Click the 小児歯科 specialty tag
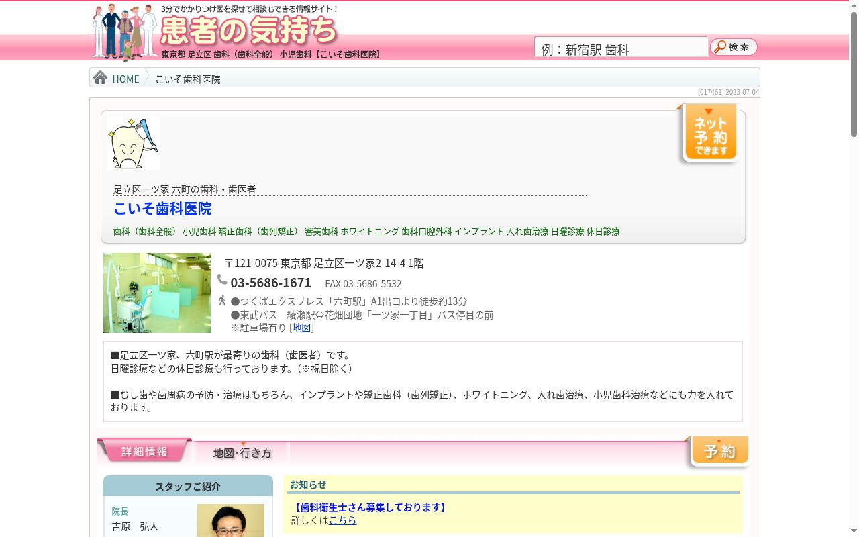The image size is (859, 537). click(x=199, y=231)
